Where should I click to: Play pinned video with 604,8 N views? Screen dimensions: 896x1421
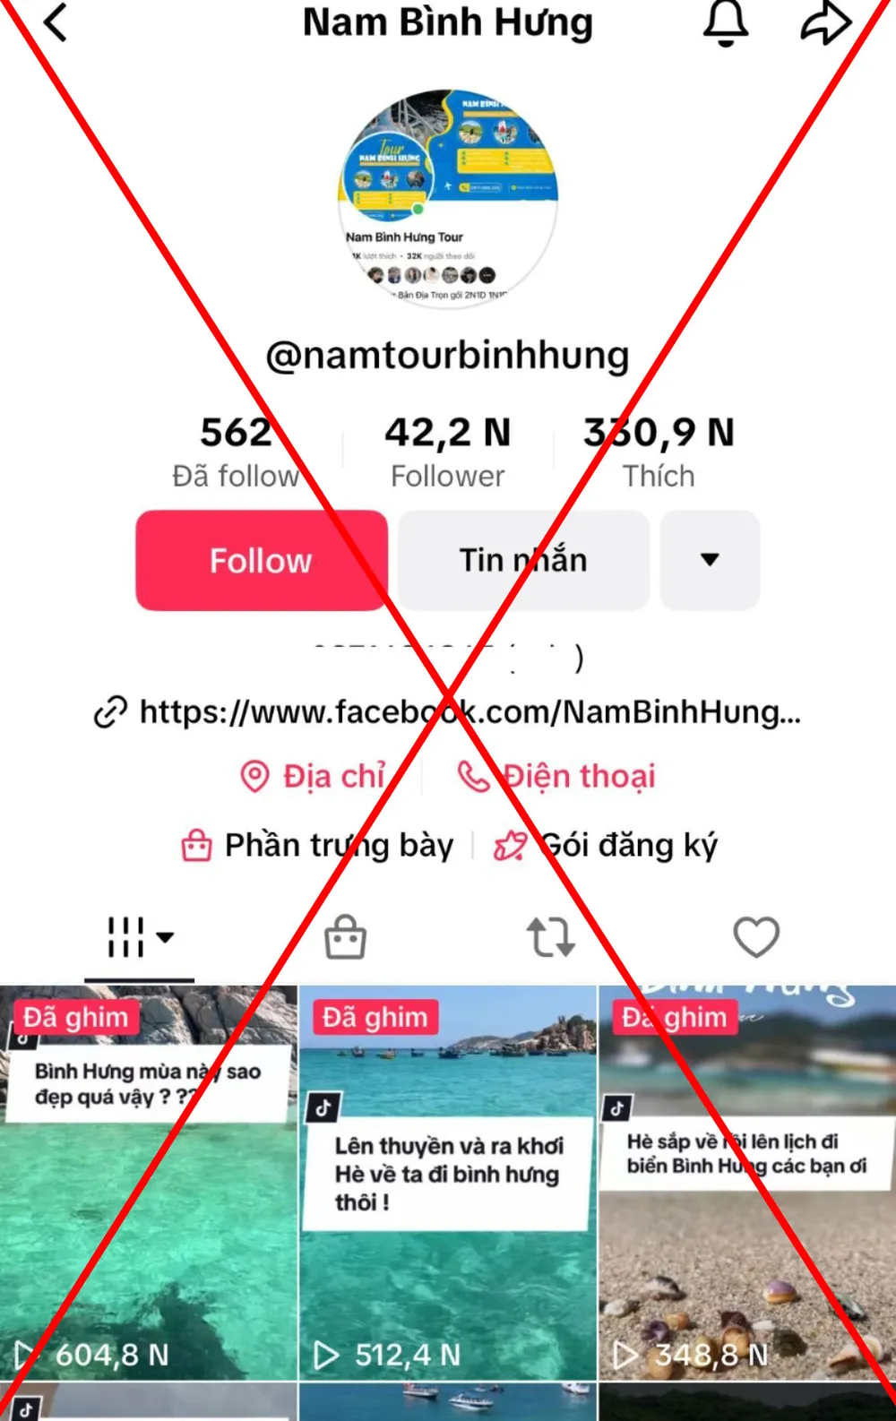pos(148,1183)
